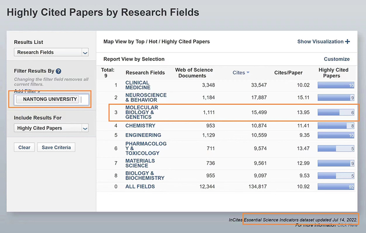The image size is (366, 233).
Task: Open the ENGINEERING research field
Action: click(x=143, y=135)
